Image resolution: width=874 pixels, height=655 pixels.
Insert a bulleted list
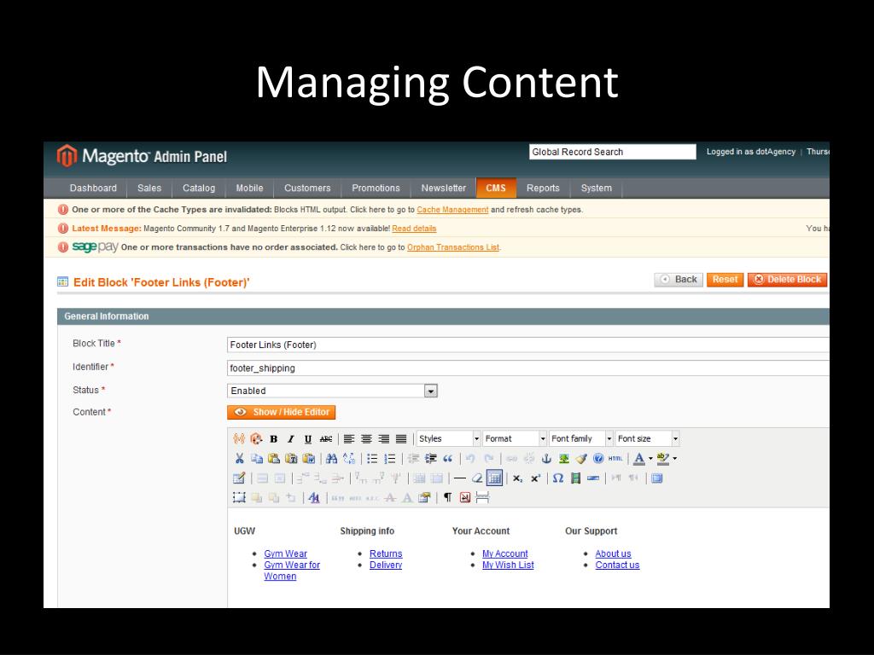point(372,458)
